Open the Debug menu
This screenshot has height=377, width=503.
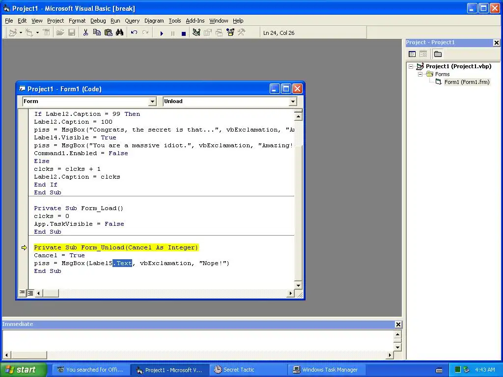[x=98, y=21]
